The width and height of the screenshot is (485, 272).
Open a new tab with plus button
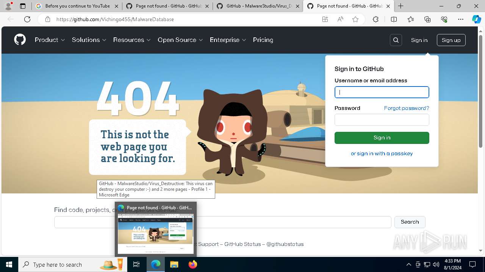coord(401,6)
